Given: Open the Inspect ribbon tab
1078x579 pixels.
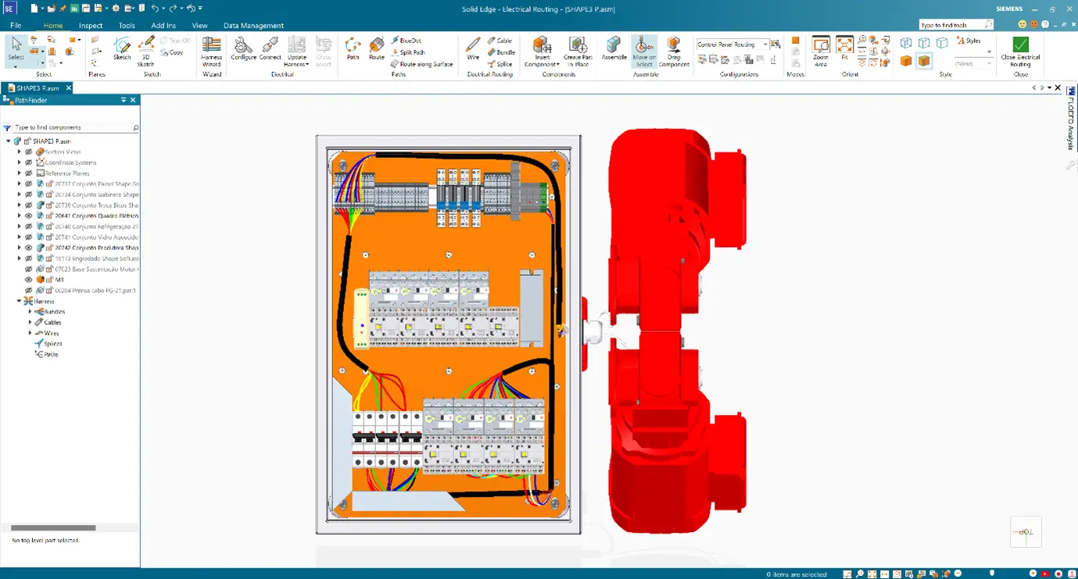Looking at the screenshot, I should (91, 25).
